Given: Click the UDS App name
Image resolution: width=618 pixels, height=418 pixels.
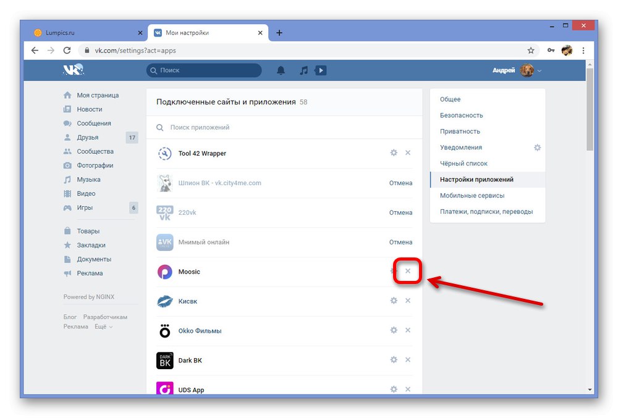Looking at the screenshot, I should [x=191, y=390].
